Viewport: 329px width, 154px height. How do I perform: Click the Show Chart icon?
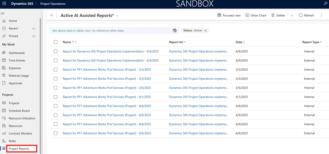coord(247,15)
